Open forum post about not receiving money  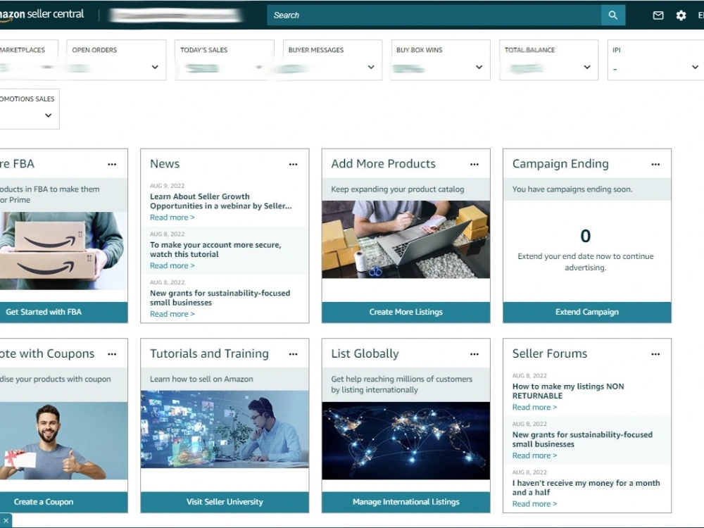click(586, 488)
